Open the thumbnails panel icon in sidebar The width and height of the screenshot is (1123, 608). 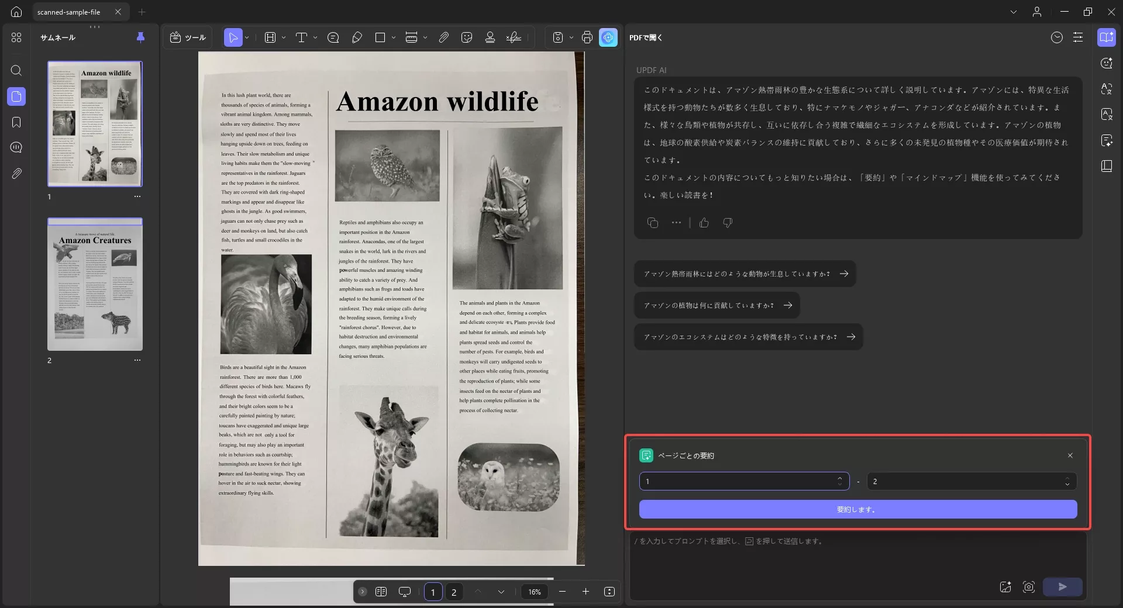click(x=16, y=96)
